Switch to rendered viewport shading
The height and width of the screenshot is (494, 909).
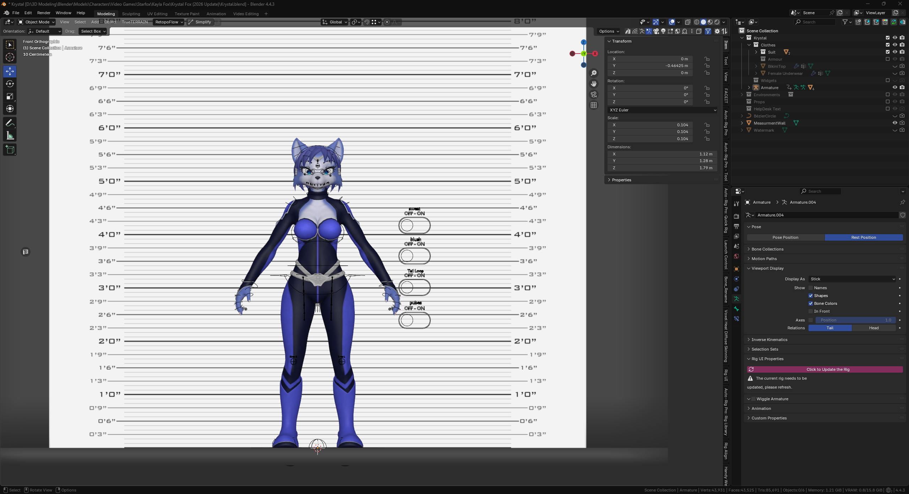(x=717, y=22)
